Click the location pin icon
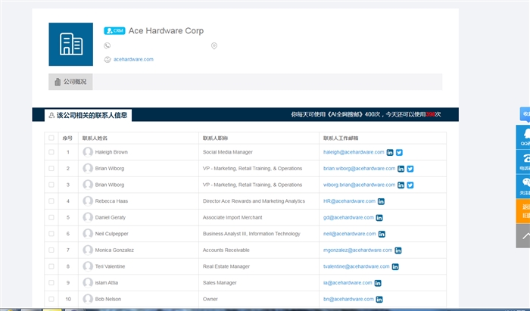Viewport: 530px width, 311px height. (214, 45)
